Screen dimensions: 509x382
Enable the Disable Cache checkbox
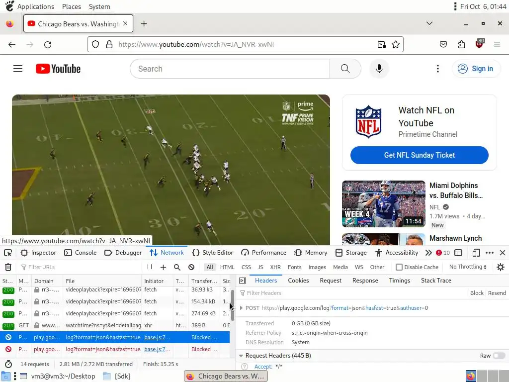[x=399, y=267]
